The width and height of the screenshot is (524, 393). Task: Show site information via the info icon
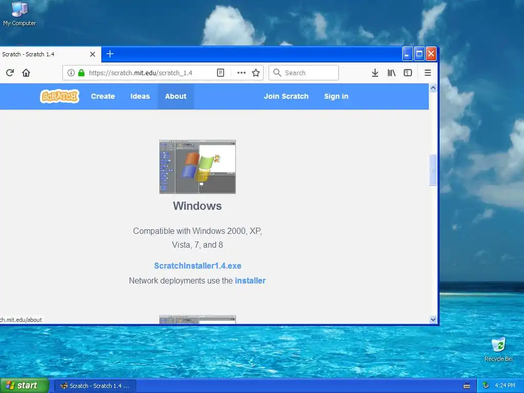click(71, 73)
